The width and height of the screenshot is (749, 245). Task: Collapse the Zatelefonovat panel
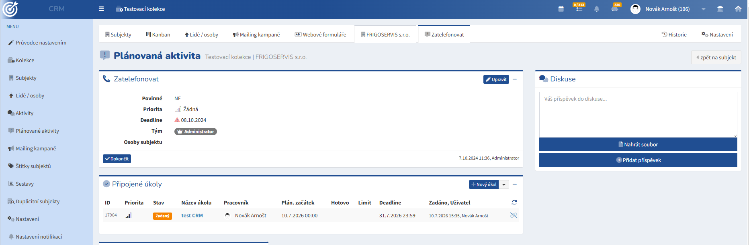tap(515, 79)
